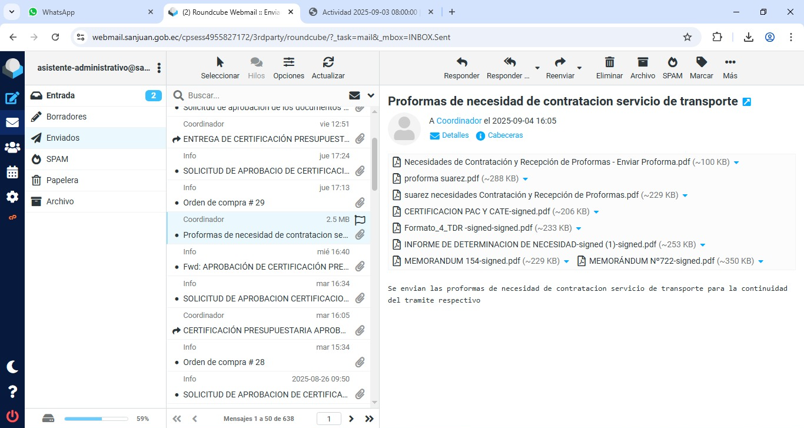Click the Eliminar trash icon

609,62
